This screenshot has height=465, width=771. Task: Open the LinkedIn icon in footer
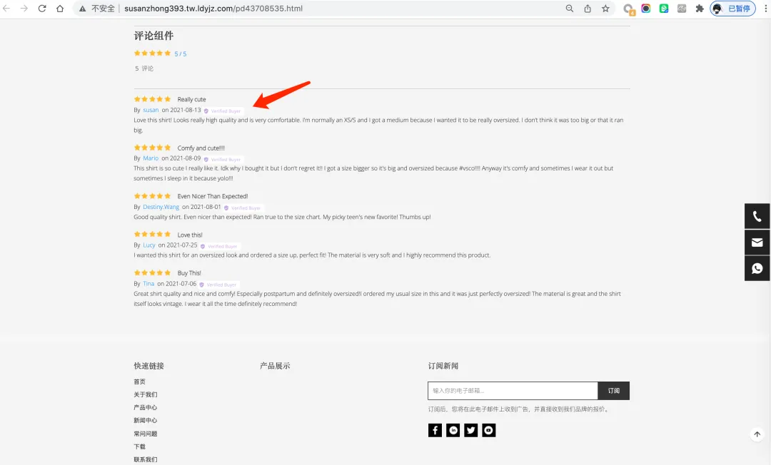453,430
